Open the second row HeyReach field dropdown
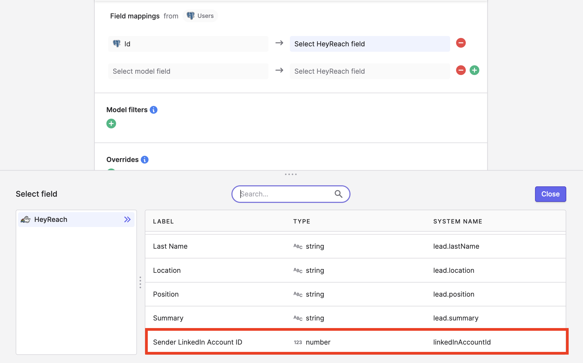 click(369, 71)
